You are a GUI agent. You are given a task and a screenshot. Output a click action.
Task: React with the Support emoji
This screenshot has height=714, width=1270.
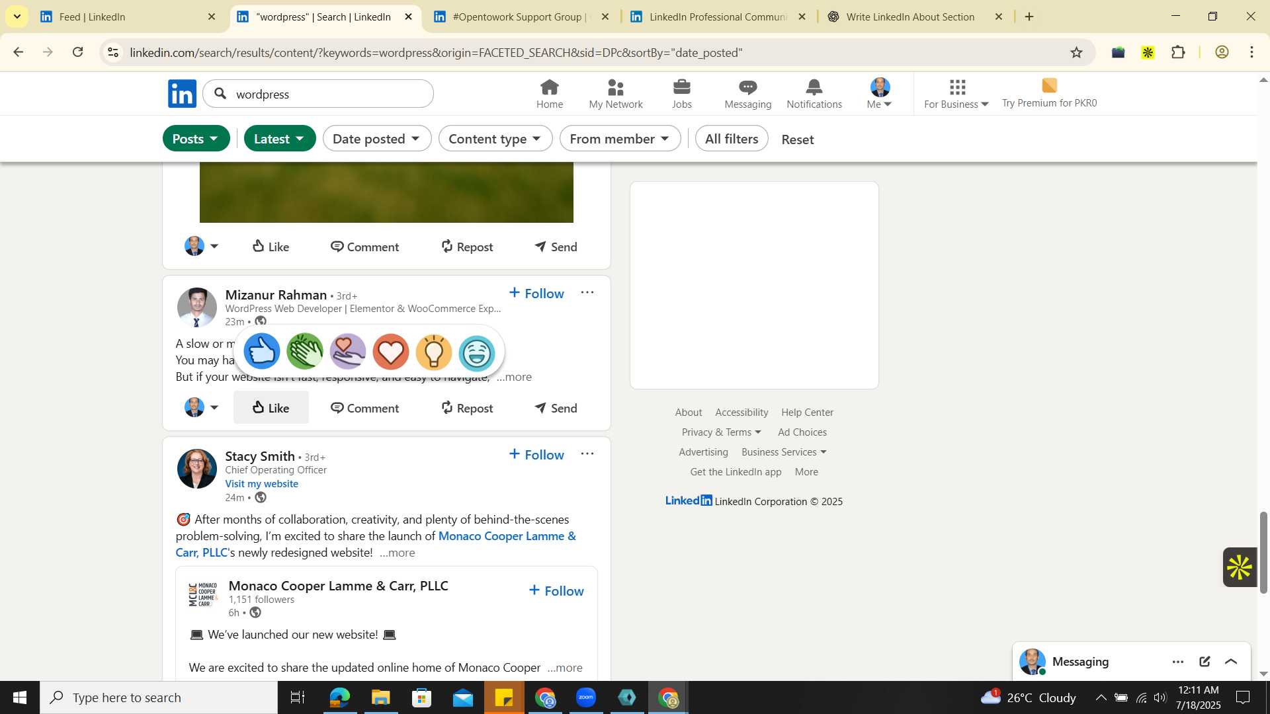(x=348, y=351)
